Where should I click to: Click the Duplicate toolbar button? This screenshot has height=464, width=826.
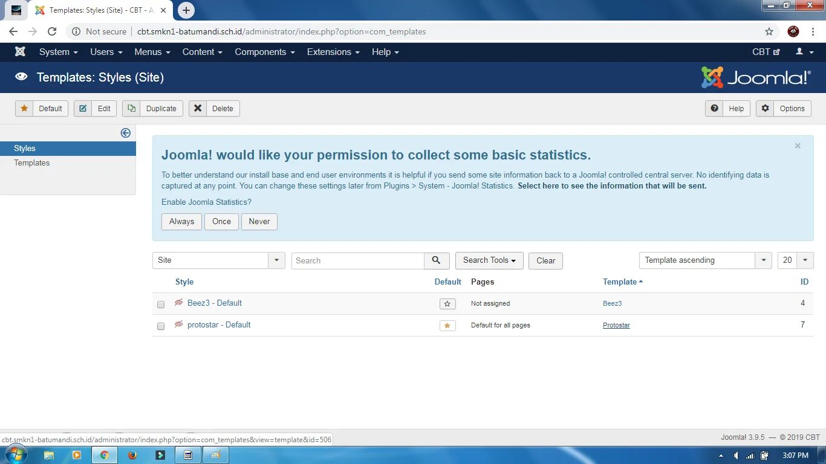coord(152,109)
